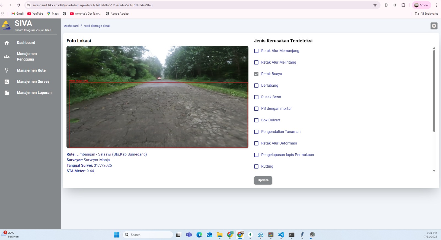Open Visual Studio Code from the taskbar
Viewport: 441px width, 240px height.
click(281, 235)
